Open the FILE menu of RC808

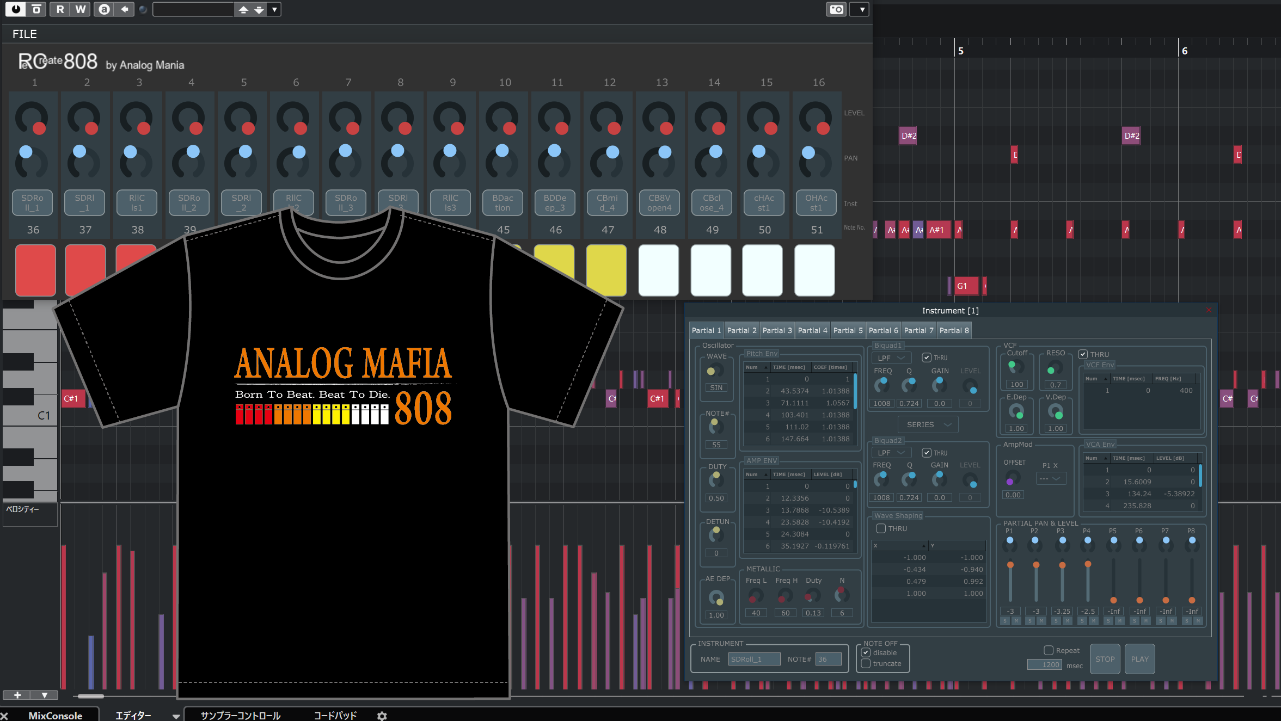pyautogui.click(x=24, y=34)
